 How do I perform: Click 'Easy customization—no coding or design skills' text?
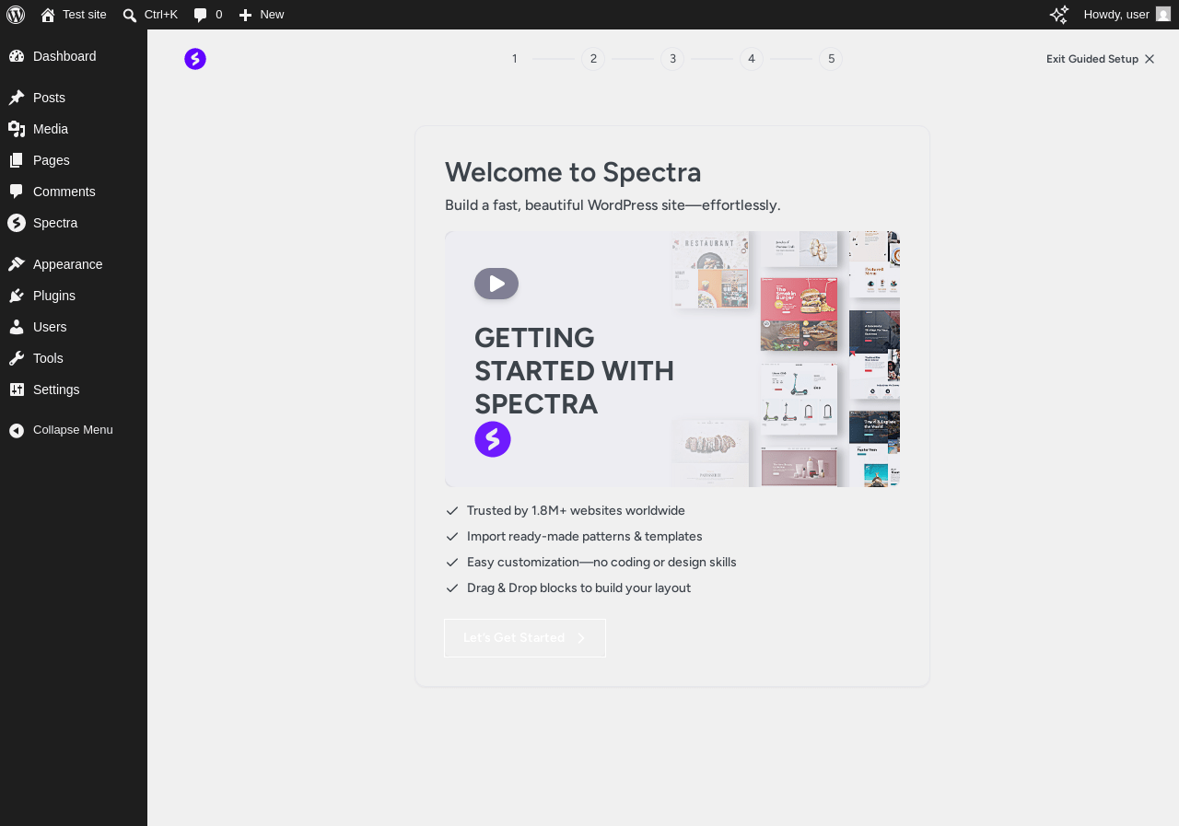click(601, 563)
